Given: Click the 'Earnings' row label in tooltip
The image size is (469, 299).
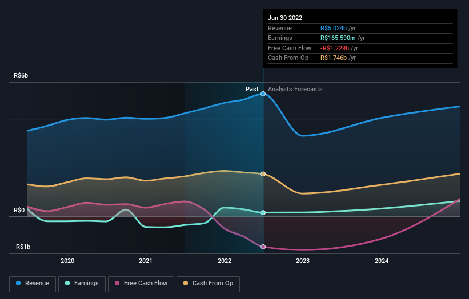Looking at the screenshot, I should coord(280,38).
